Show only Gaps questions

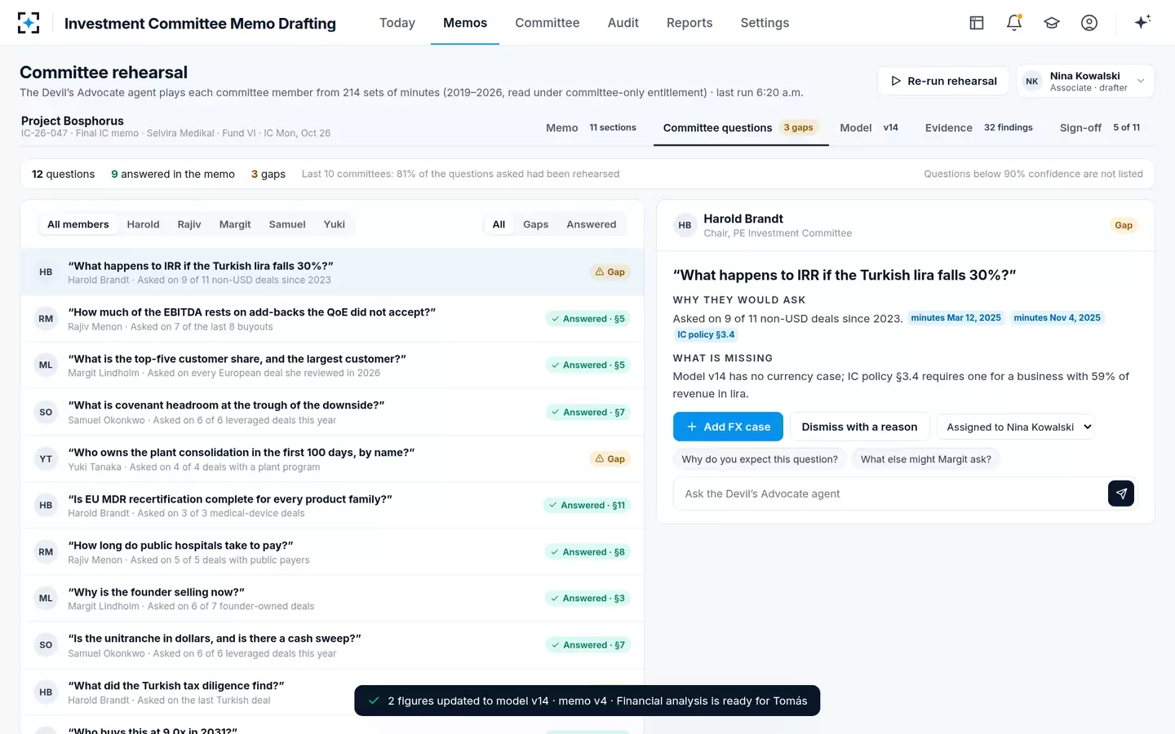click(535, 224)
